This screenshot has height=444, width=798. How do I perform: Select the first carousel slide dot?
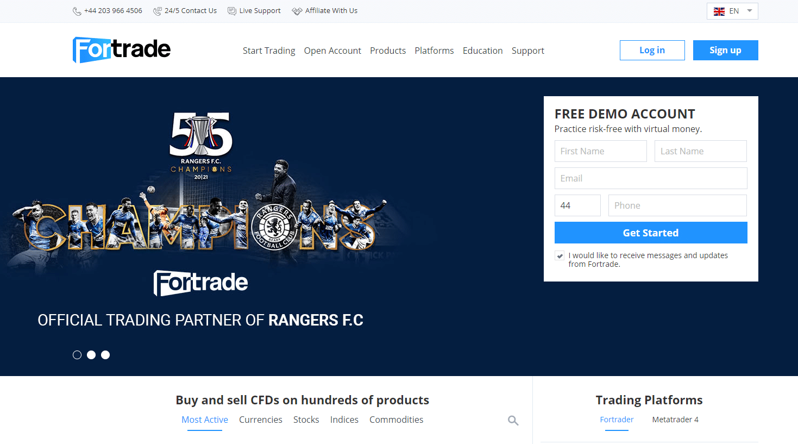77,355
